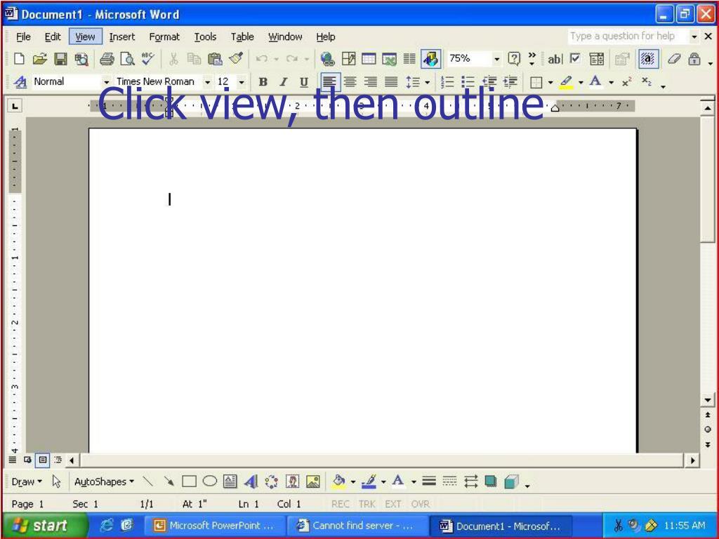This screenshot has height=539, width=719.
Task: Open the Styles and Formatting pane icon
Action: click(20, 82)
